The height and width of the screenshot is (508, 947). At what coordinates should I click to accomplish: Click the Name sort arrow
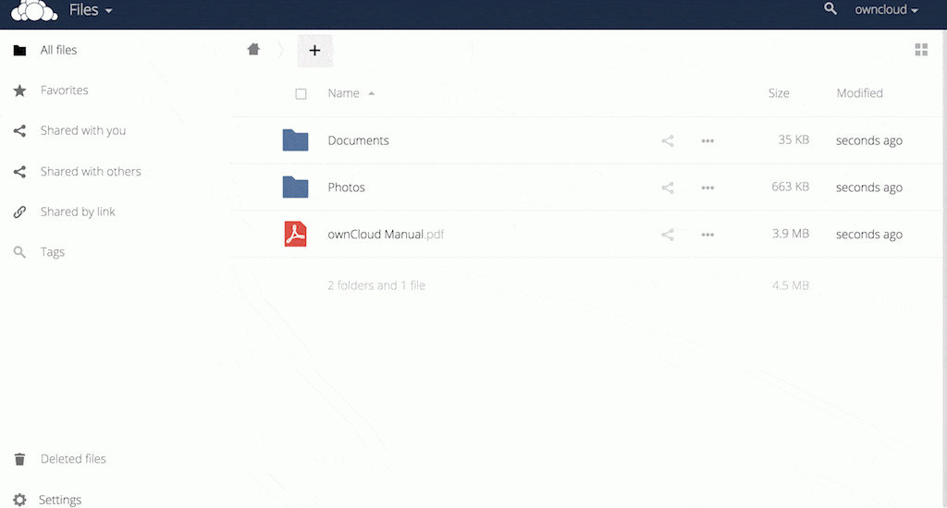point(372,93)
